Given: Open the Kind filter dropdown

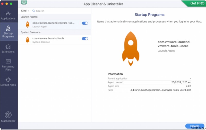Looking at the screenshot, I should click(25, 11).
